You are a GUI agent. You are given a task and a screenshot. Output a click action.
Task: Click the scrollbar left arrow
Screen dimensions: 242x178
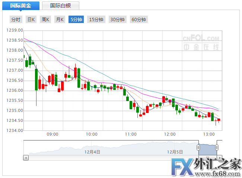(26, 158)
